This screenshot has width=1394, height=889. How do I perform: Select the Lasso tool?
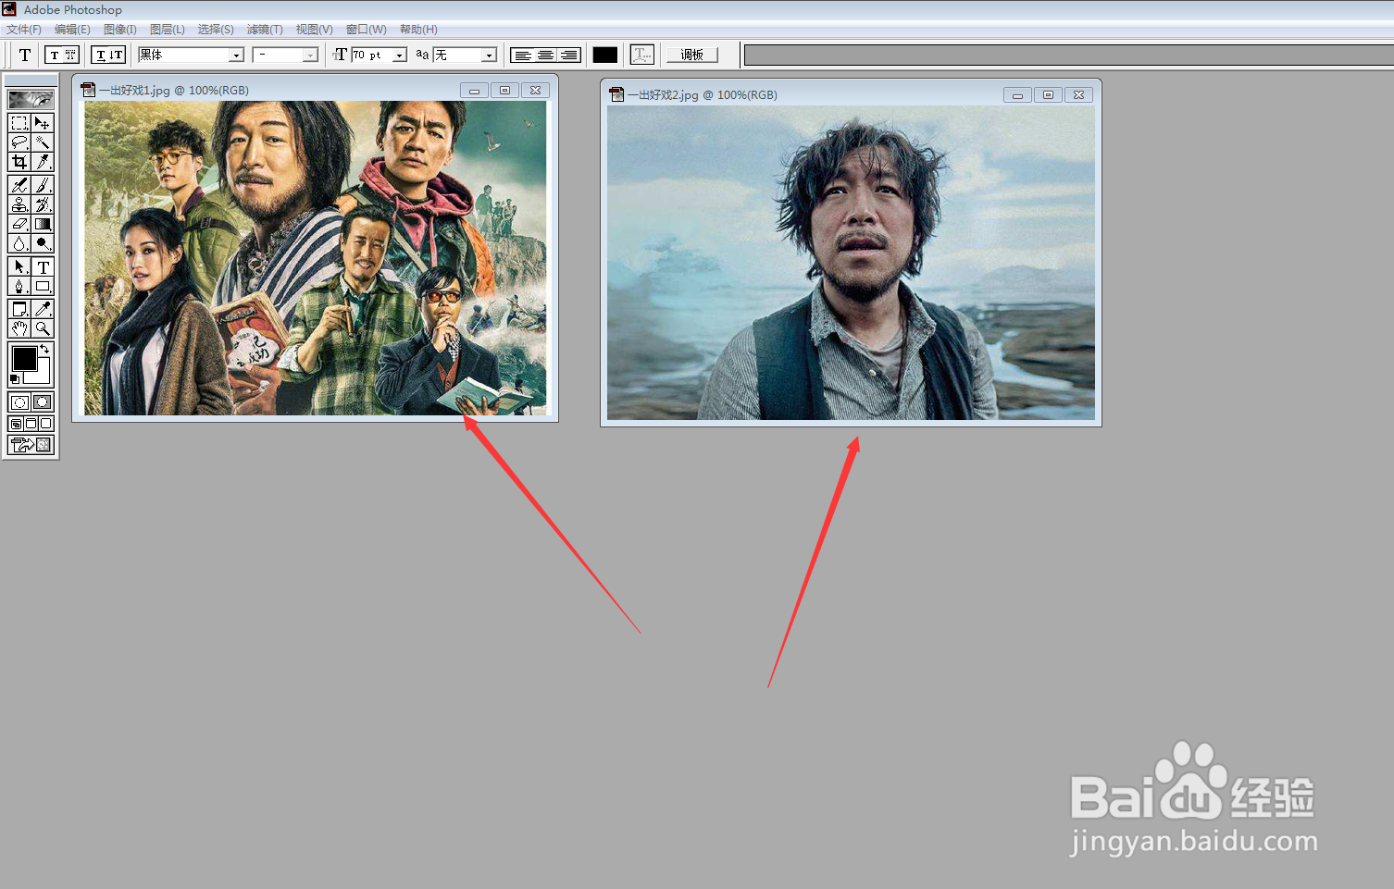pyautogui.click(x=19, y=142)
